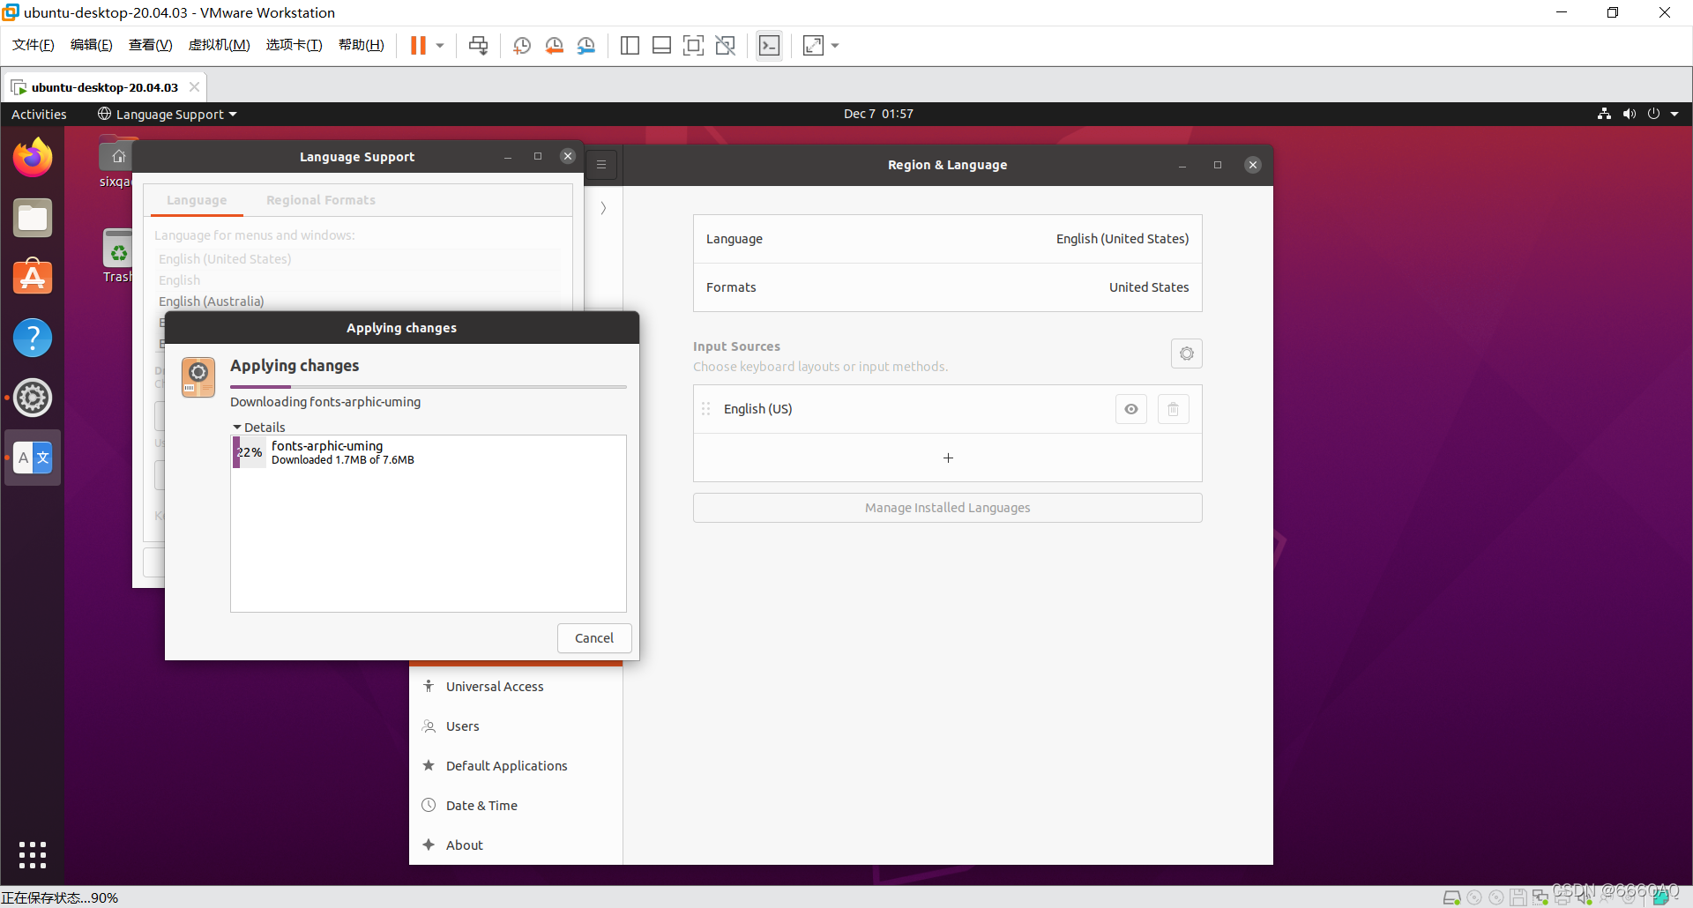Open the system power menu icon
The image size is (1693, 908).
click(1654, 114)
